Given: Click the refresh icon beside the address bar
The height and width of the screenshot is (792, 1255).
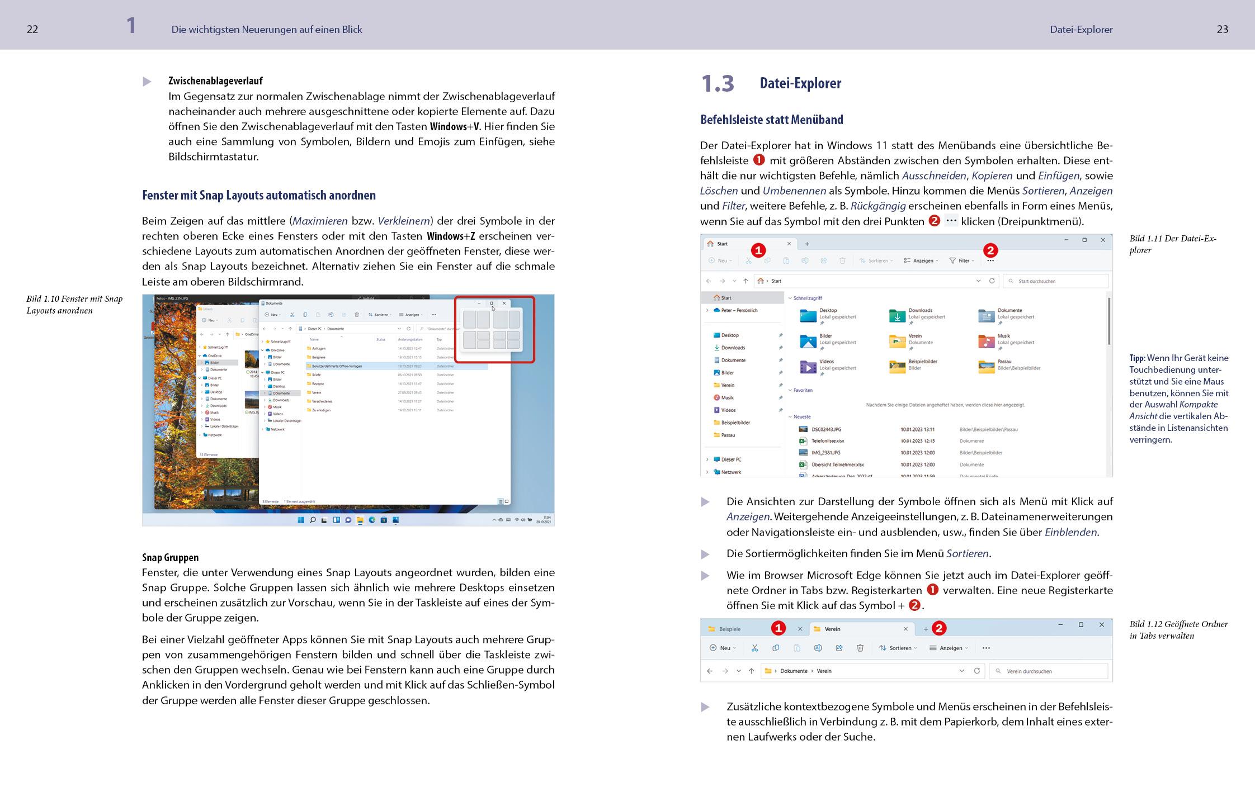Looking at the screenshot, I should click(993, 281).
